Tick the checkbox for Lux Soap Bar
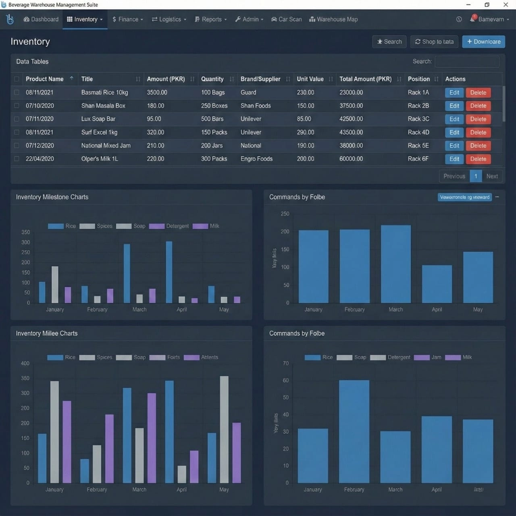Screen dimensions: 516x516 pos(17,119)
